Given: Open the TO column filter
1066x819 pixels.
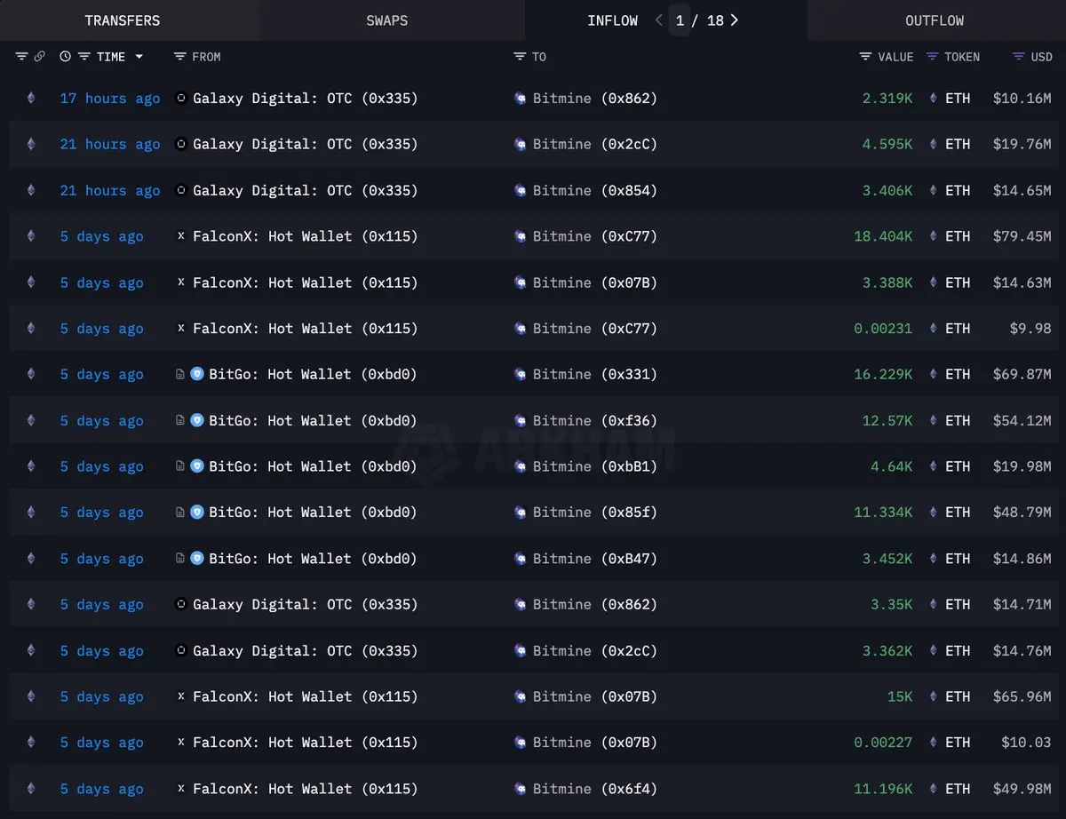Looking at the screenshot, I should coord(520,56).
